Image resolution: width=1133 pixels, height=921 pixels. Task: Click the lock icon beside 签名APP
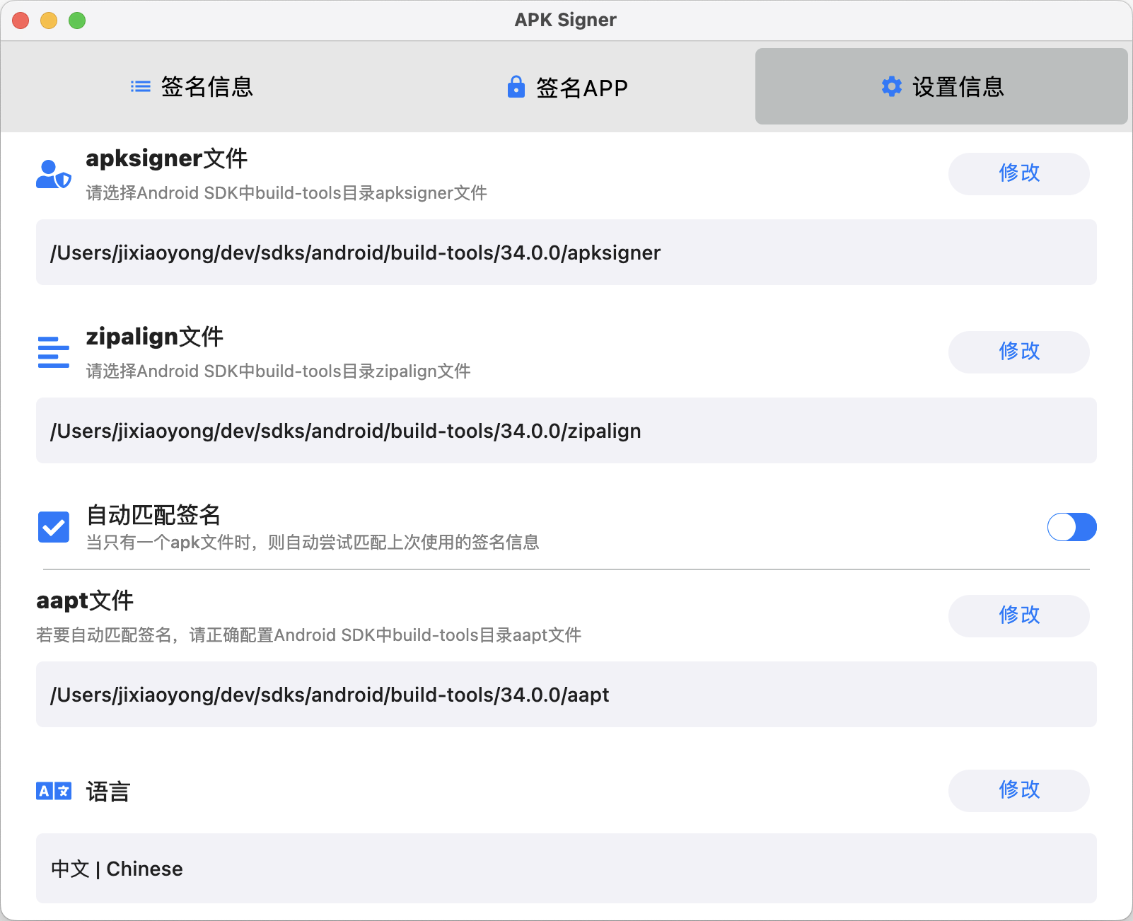click(516, 86)
